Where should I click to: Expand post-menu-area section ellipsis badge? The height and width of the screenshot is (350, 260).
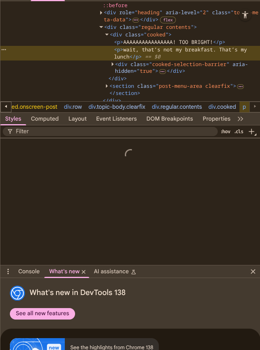tap(240, 87)
